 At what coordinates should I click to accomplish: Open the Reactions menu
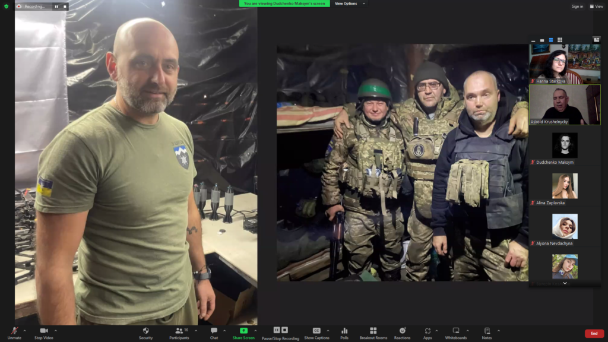pyautogui.click(x=402, y=333)
